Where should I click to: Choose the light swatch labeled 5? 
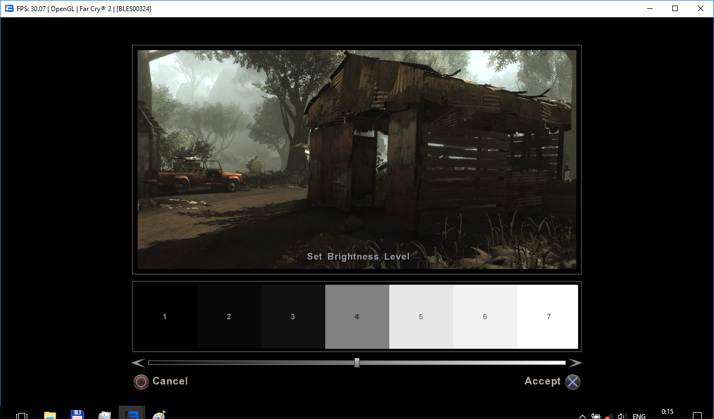pos(421,316)
